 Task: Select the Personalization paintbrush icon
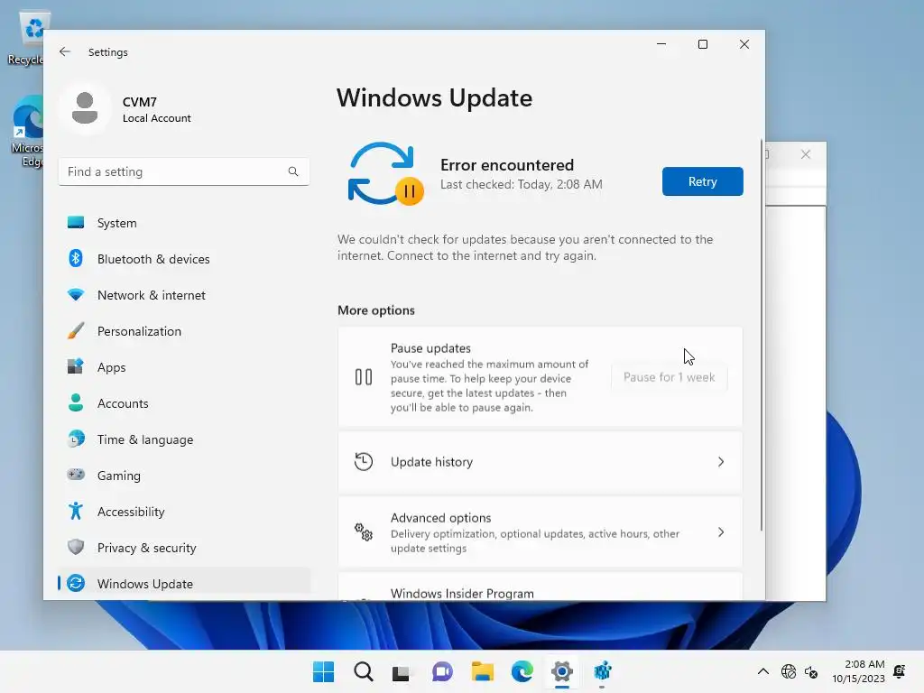(x=76, y=330)
